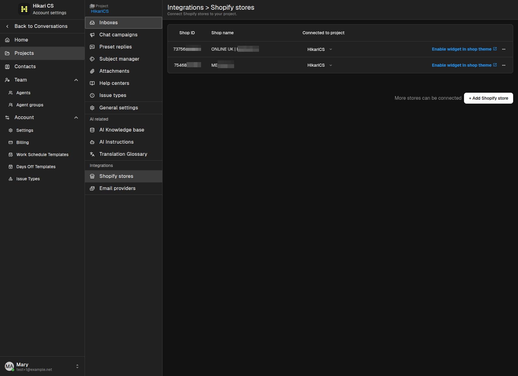Image resolution: width=518 pixels, height=376 pixels.
Task: Open the Home page
Action: pos(42,40)
